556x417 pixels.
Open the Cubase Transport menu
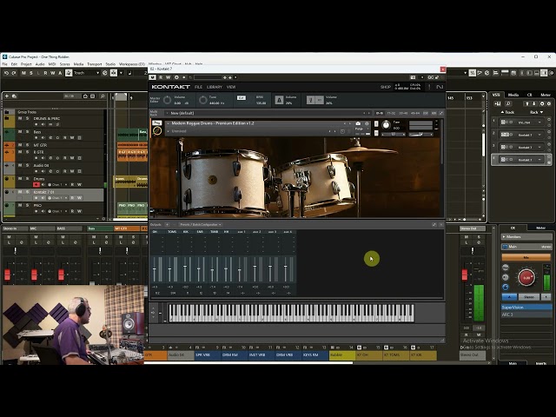(95, 64)
